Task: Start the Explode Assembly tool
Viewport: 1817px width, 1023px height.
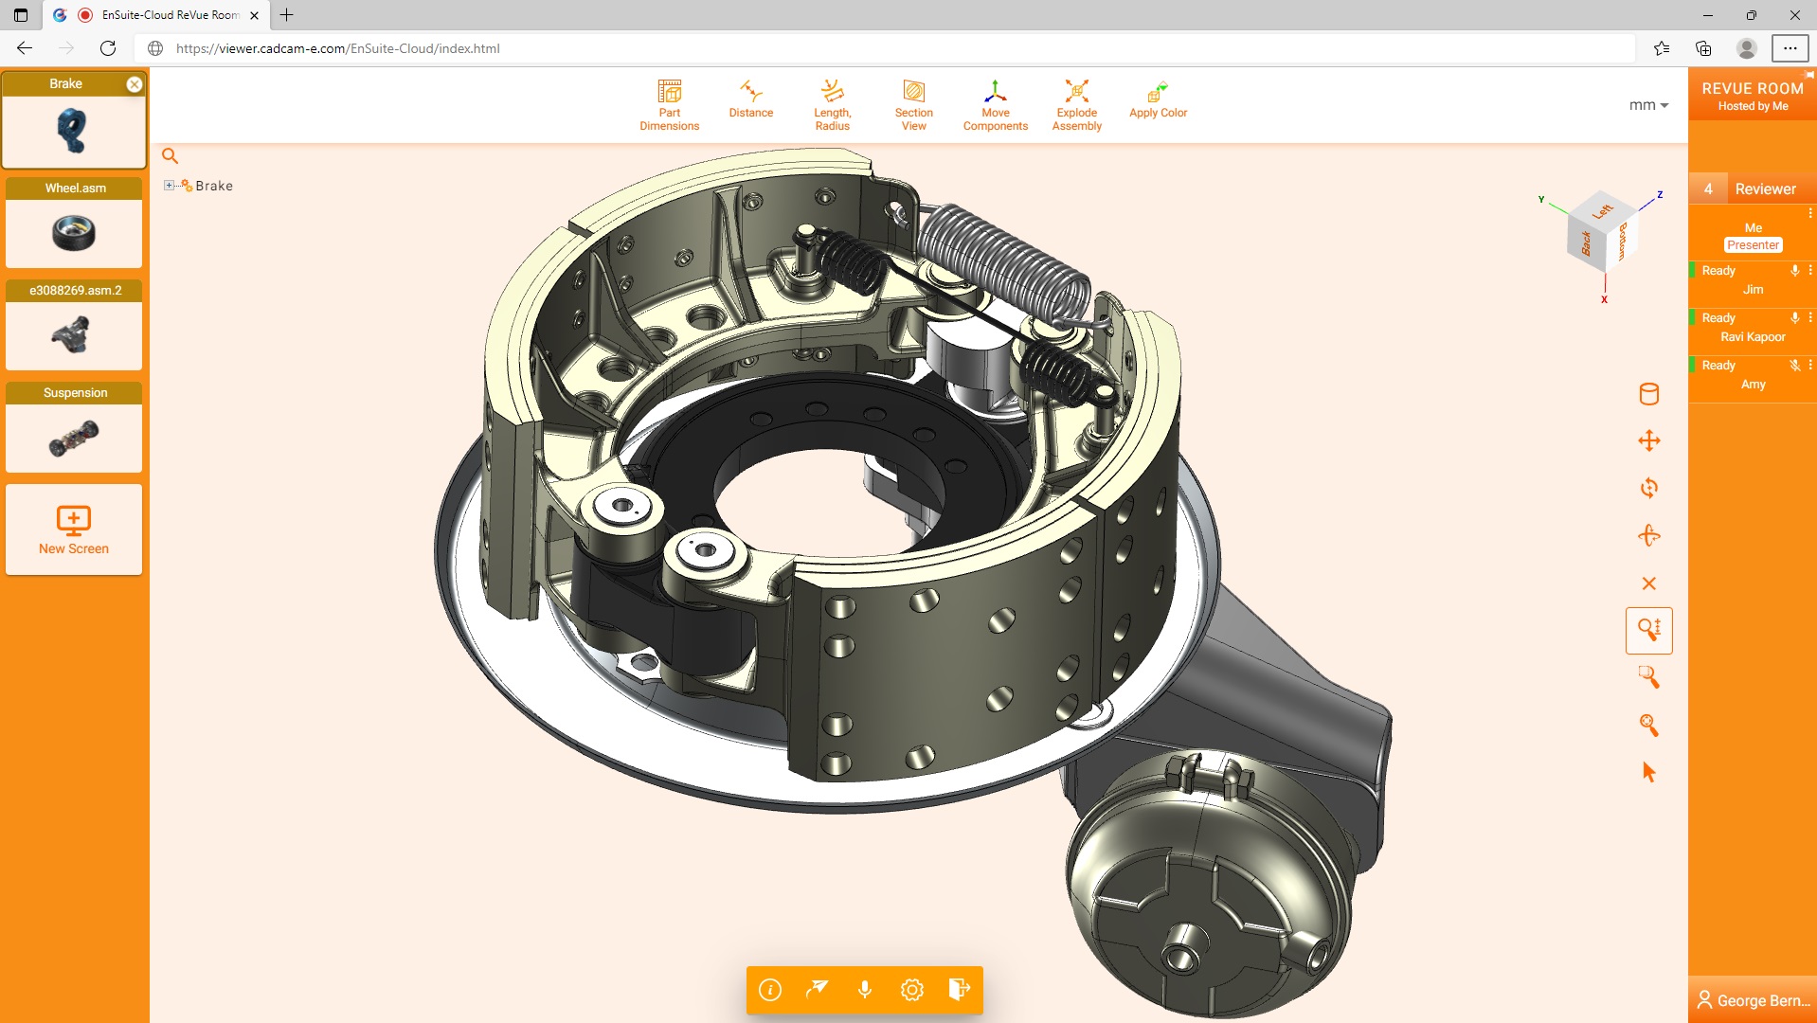Action: 1076,104
